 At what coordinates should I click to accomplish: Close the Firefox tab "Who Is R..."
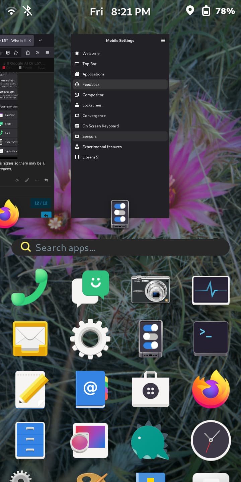tap(30, 41)
